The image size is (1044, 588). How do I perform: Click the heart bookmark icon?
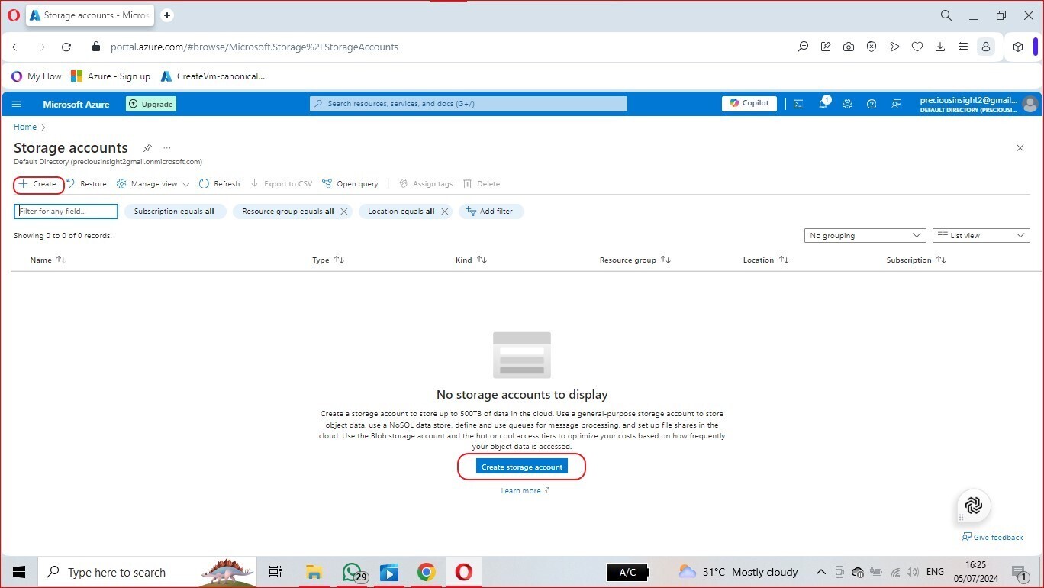pos(917,47)
